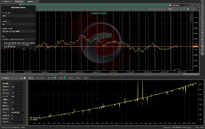Click the list icon right of stop button

coord(197,5)
